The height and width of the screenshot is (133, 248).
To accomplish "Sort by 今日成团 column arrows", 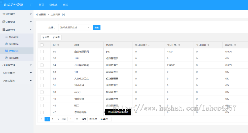I will point(208,45).
